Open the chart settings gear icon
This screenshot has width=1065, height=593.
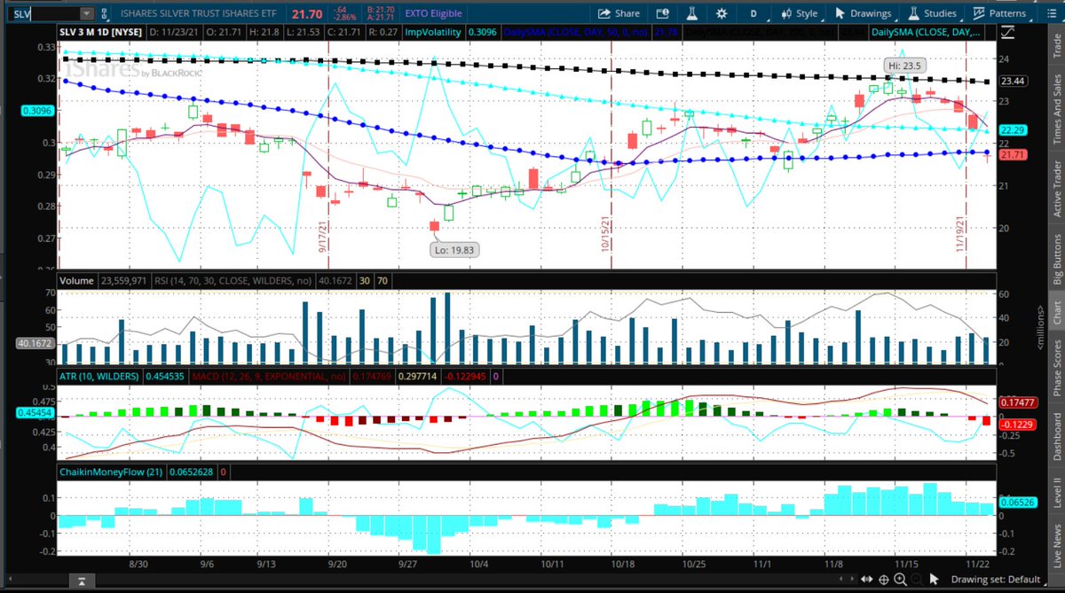[x=722, y=13]
